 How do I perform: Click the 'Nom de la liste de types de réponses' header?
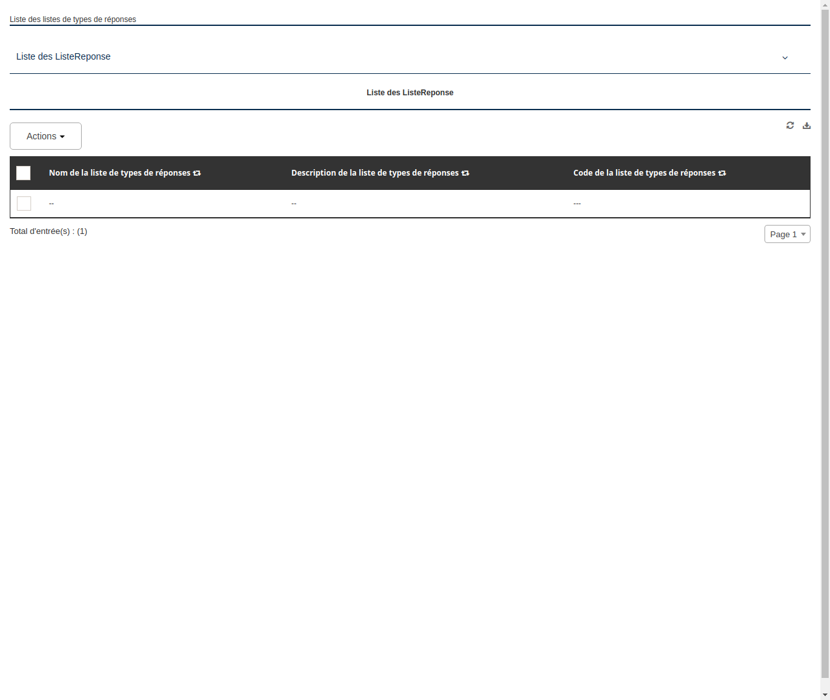[x=119, y=173]
